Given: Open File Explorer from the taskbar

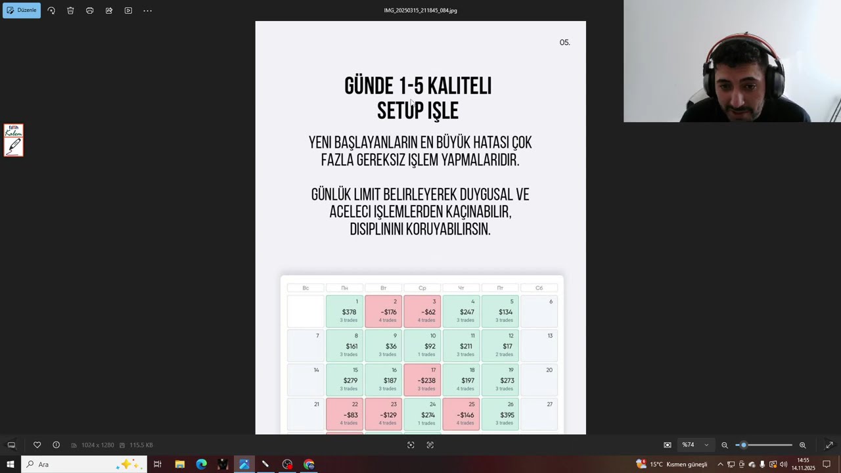Looking at the screenshot, I should (x=179, y=464).
